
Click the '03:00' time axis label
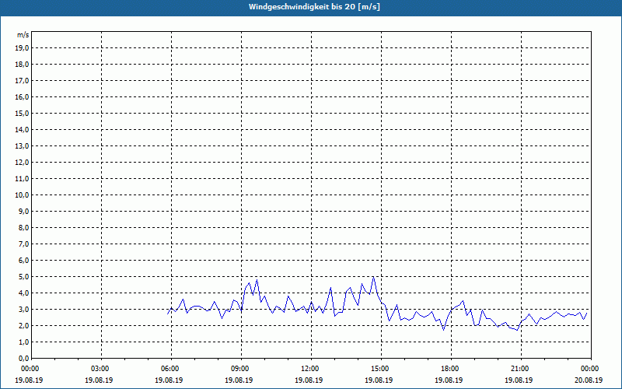[101, 369]
